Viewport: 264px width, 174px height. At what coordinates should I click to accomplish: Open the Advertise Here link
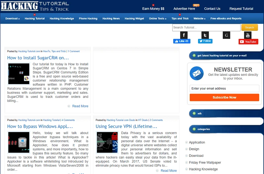tap(184, 9)
